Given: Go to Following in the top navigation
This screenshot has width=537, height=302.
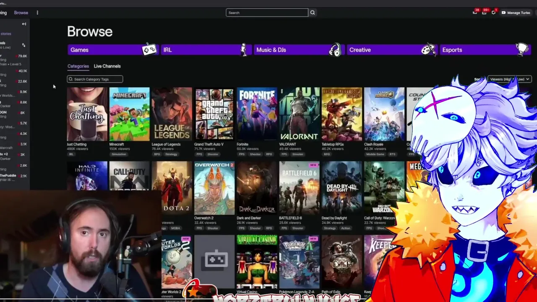Looking at the screenshot, I should click(3, 13).
